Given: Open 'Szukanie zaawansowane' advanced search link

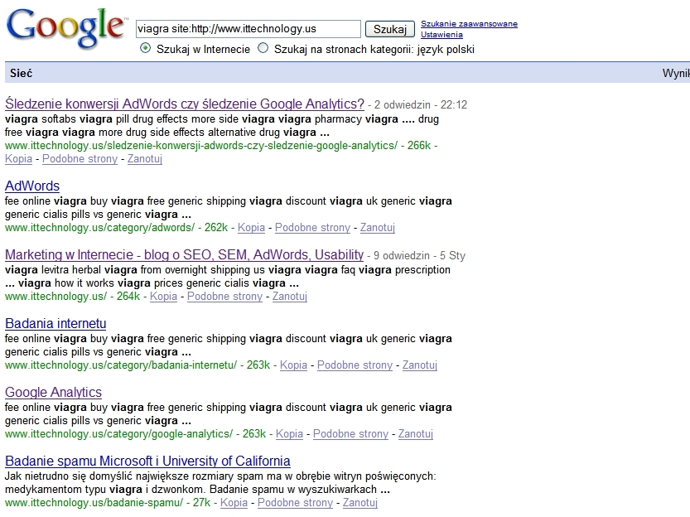Looking at the screenshot, I should pos(469,24).
